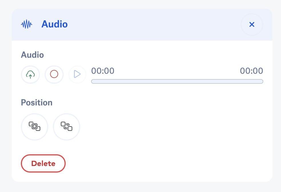The image size is (281, 192).
Task: Click the red Delete button
Action: tap(43, 163)
